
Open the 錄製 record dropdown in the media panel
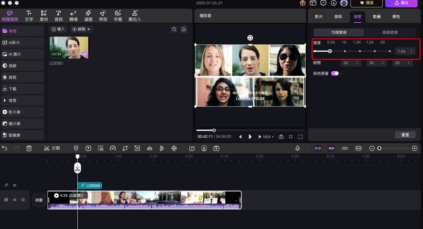tap(81, 29)
